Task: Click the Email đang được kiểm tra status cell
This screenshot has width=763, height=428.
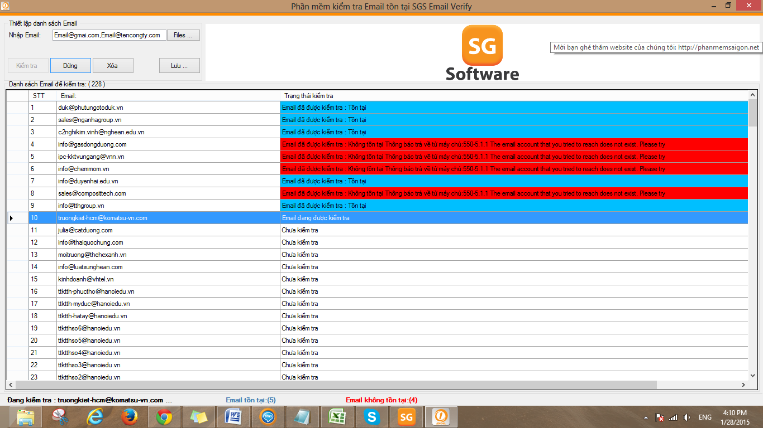Action: point(514,218)
